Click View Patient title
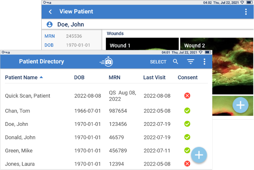The width and height of the screenshot is (254, 170). 76,11
